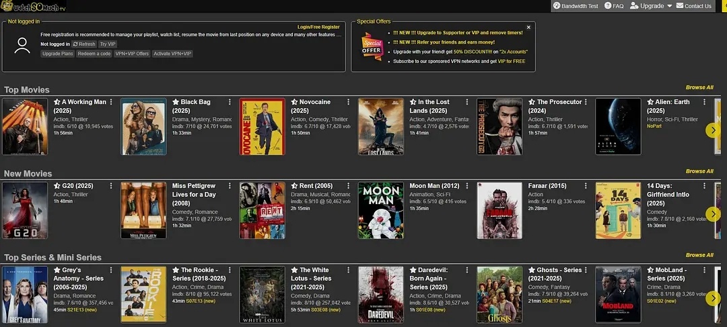Toggle favorite star on Grey's Anatomy
Image resolution: width=727 pixels, height=327 pixels.
57,270
